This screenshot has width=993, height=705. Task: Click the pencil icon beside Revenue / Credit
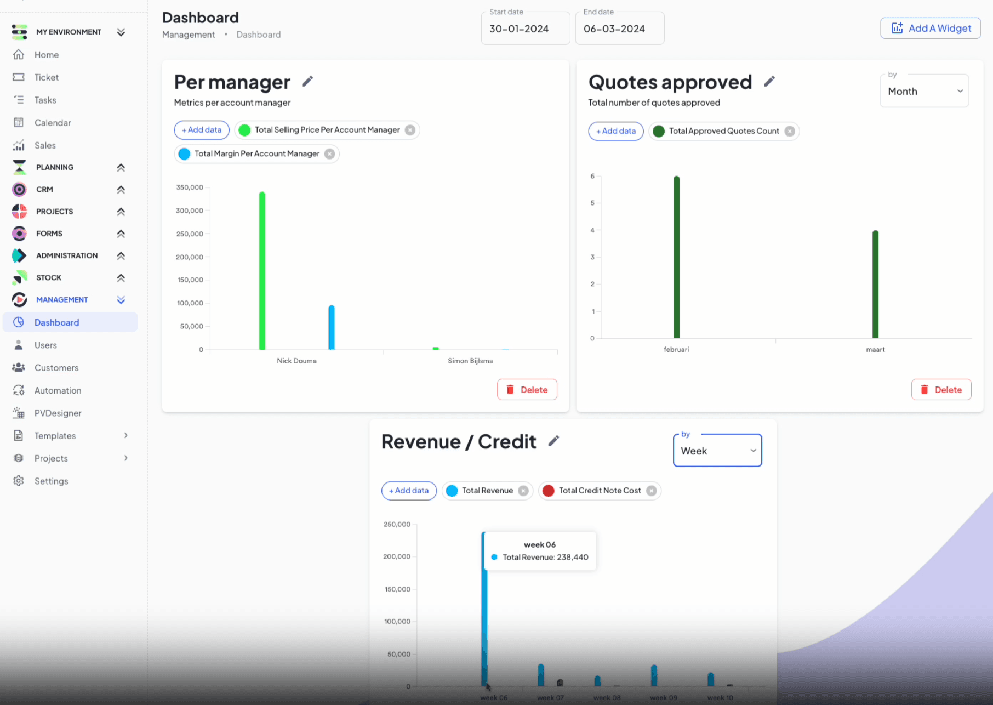click(x=553, y=441)
